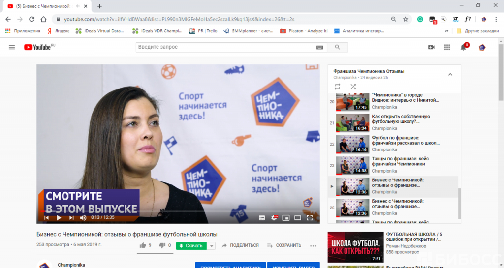The width and height of the screenshot is (504, 268).
Task: Open playlist video Как открыть собственную футбольную школу
Action: coord(393,122)
